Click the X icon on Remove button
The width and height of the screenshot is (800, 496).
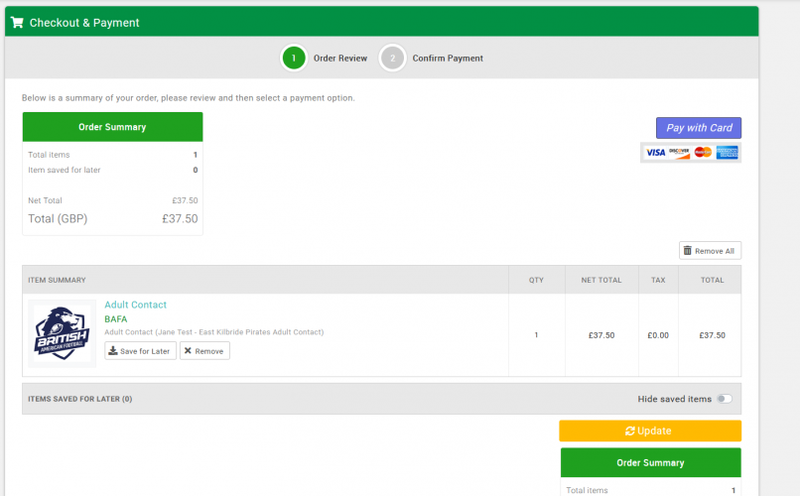tap(188, 351)
